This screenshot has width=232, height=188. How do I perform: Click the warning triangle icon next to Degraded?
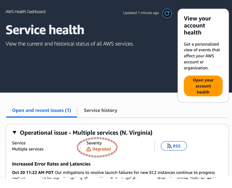(89, 149)
